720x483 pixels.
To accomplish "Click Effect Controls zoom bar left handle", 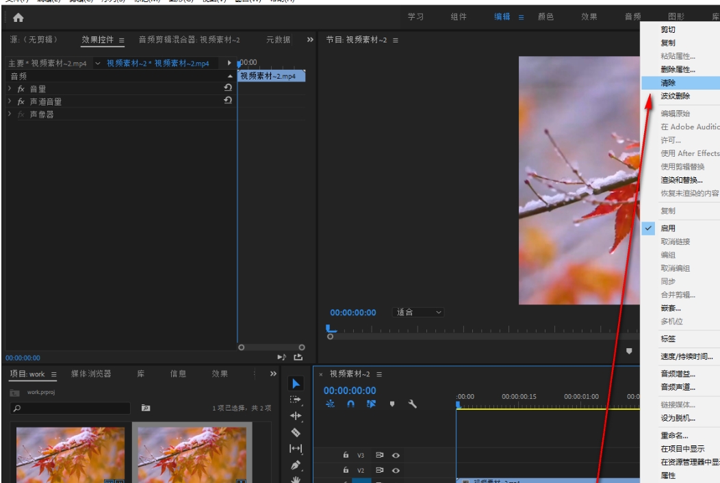I will pyautogui.click(x=241, y=348).
